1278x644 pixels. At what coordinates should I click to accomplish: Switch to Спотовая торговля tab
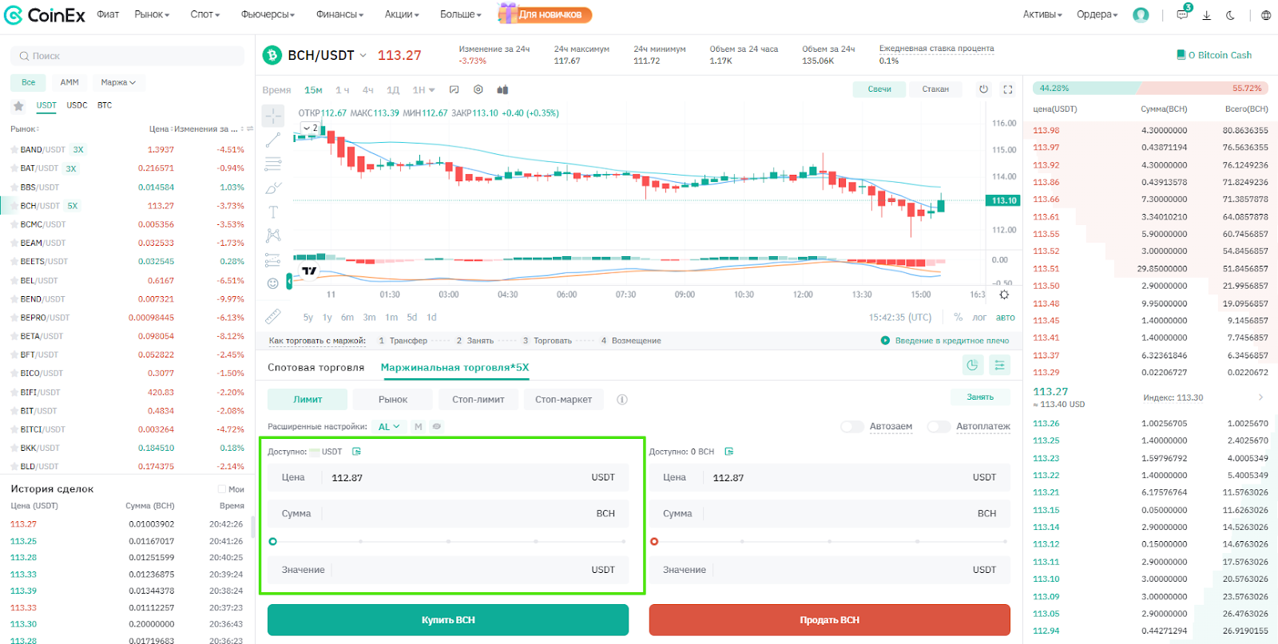tap(316, 368)
